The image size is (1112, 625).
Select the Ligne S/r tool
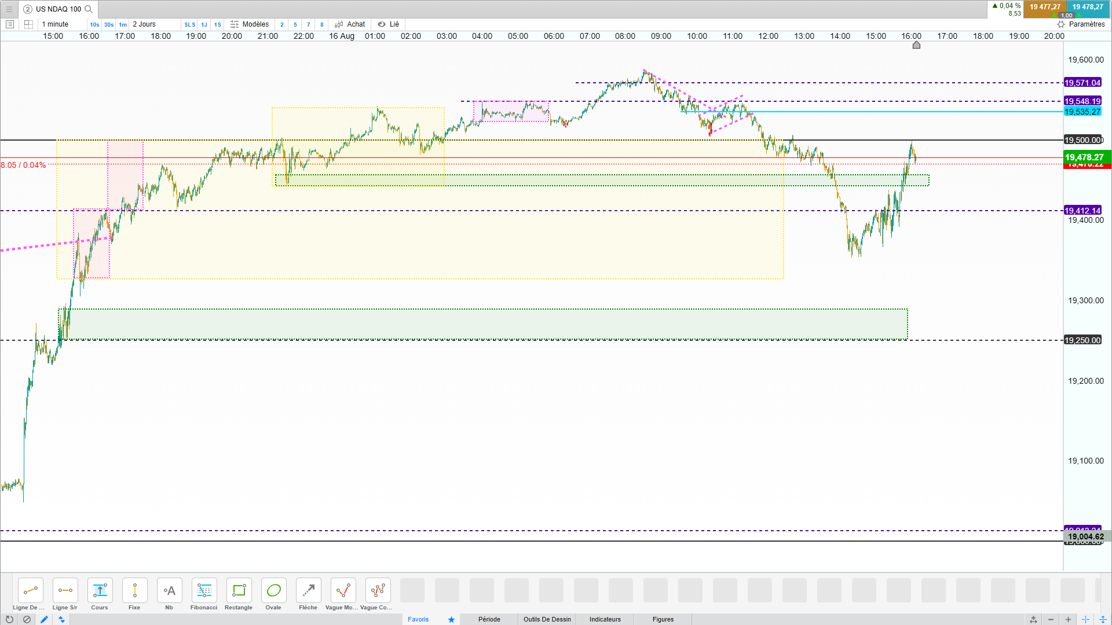click(65, 591)
